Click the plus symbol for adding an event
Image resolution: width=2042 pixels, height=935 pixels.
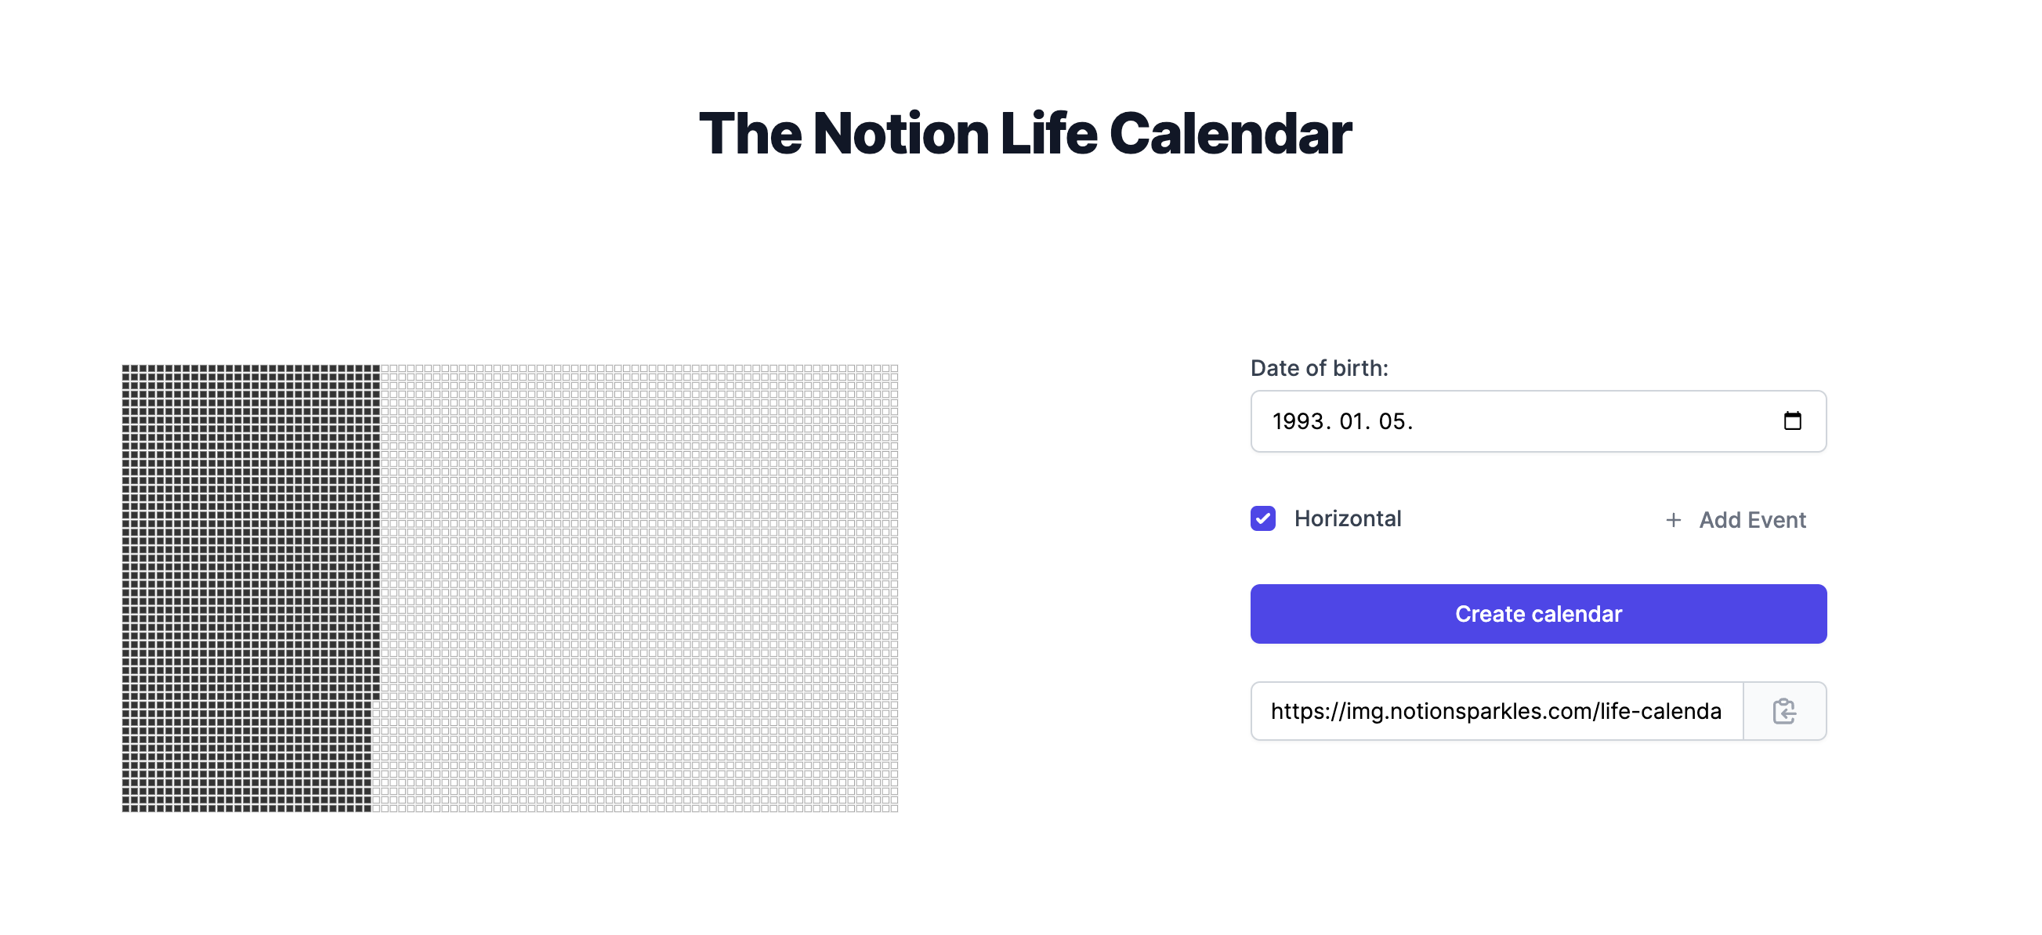[1674, 520]
